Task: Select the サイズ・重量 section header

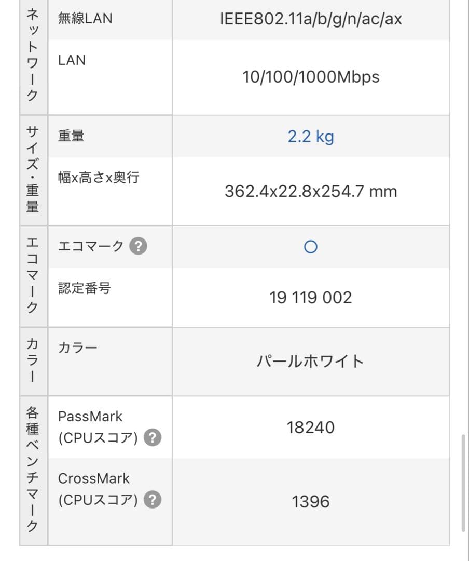Action: tap(33, 170)
